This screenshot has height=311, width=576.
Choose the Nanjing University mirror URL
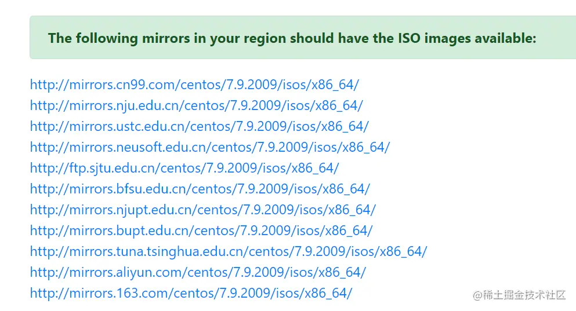coord(197,105)
